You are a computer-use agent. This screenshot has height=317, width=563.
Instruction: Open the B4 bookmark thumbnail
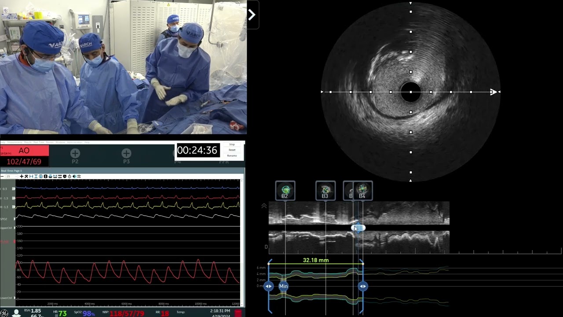coord(363,191)
